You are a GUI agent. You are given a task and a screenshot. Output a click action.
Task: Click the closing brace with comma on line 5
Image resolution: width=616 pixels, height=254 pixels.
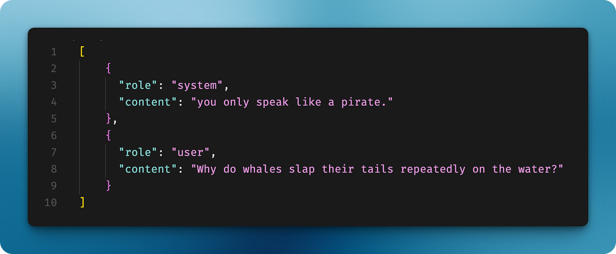coord(111,119)
